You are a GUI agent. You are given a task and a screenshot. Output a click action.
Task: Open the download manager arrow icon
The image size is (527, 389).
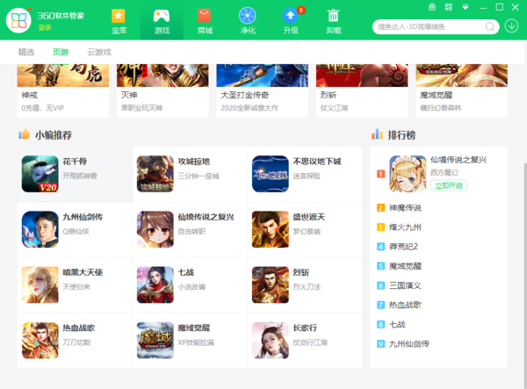click(x=512, y=25)
